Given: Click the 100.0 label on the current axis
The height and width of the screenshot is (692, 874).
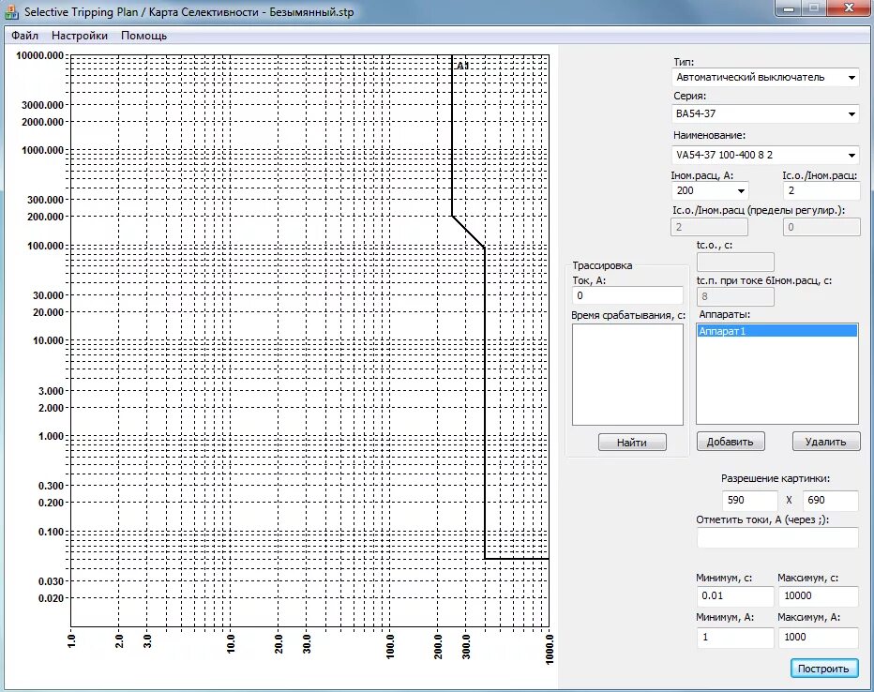Looking at the screenshot, I should pyautogui.click(x=390, y=646).
